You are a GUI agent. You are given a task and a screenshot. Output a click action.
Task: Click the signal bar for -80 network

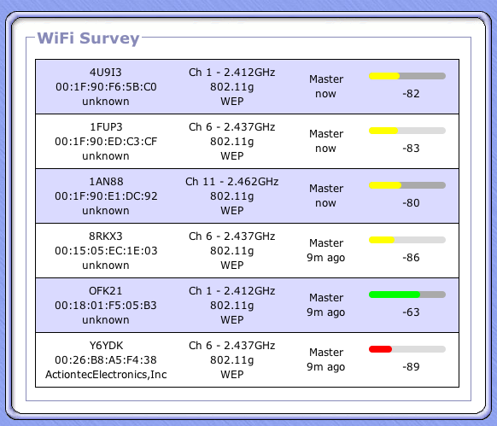(407, 185)
